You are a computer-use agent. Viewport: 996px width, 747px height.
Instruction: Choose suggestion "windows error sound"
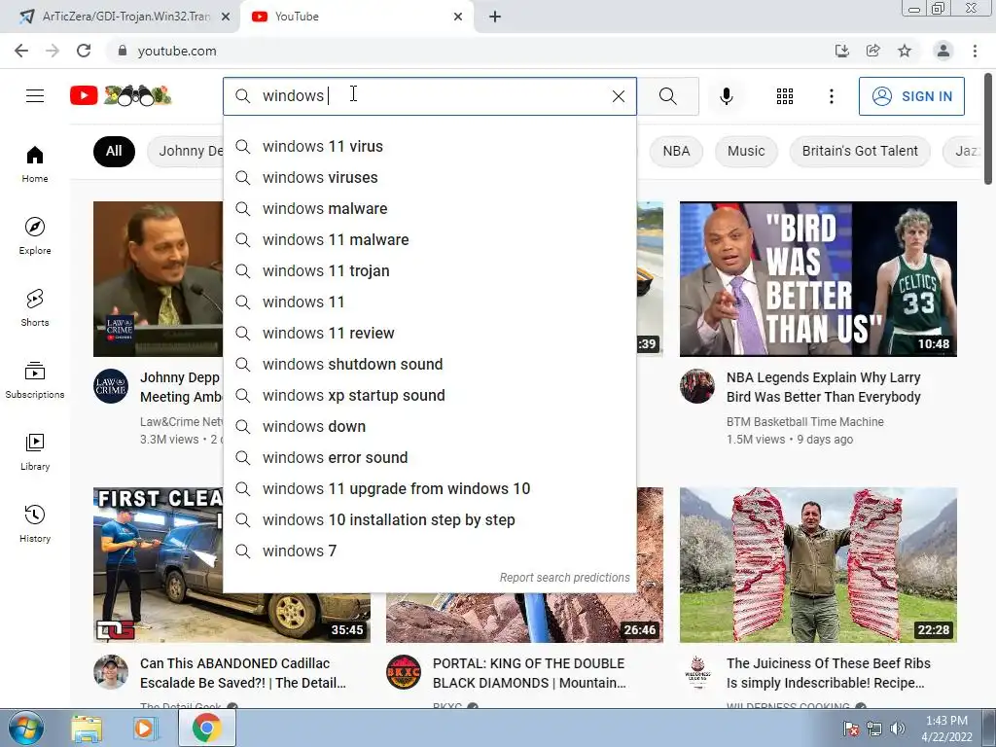point(429,457)
